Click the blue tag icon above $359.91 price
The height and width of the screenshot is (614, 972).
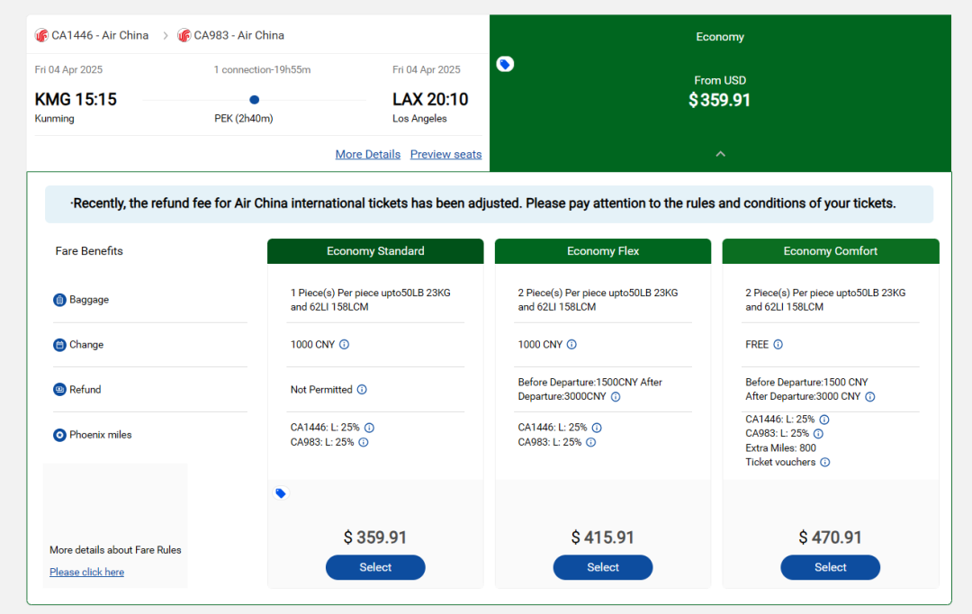(x=281, y=493)
